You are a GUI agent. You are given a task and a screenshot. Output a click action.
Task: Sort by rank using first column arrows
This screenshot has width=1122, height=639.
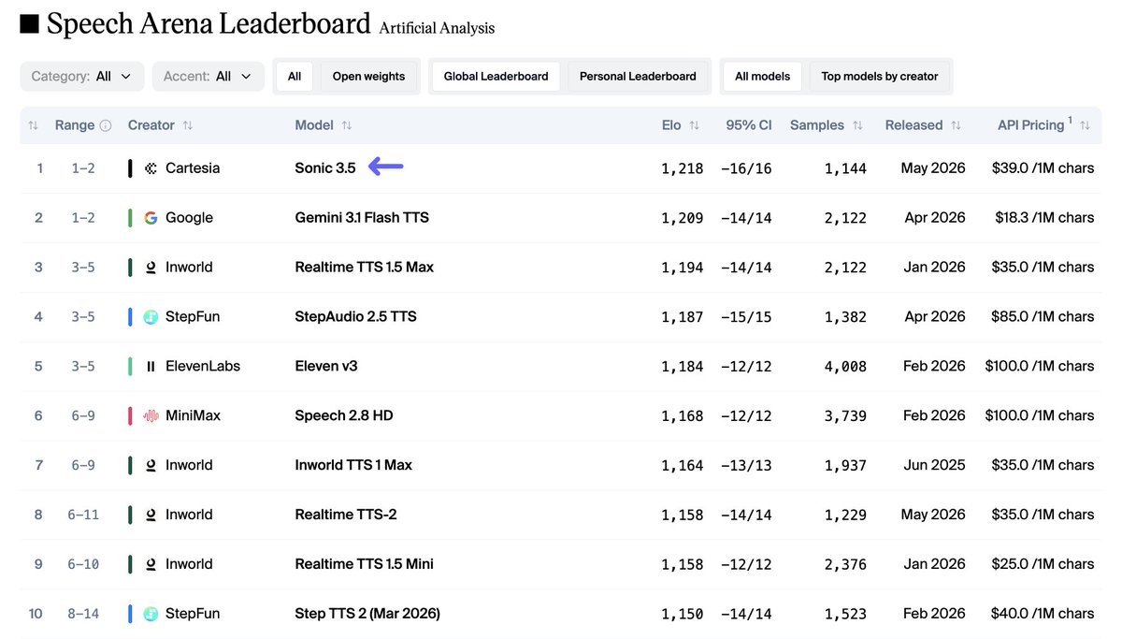click(34, 125)
